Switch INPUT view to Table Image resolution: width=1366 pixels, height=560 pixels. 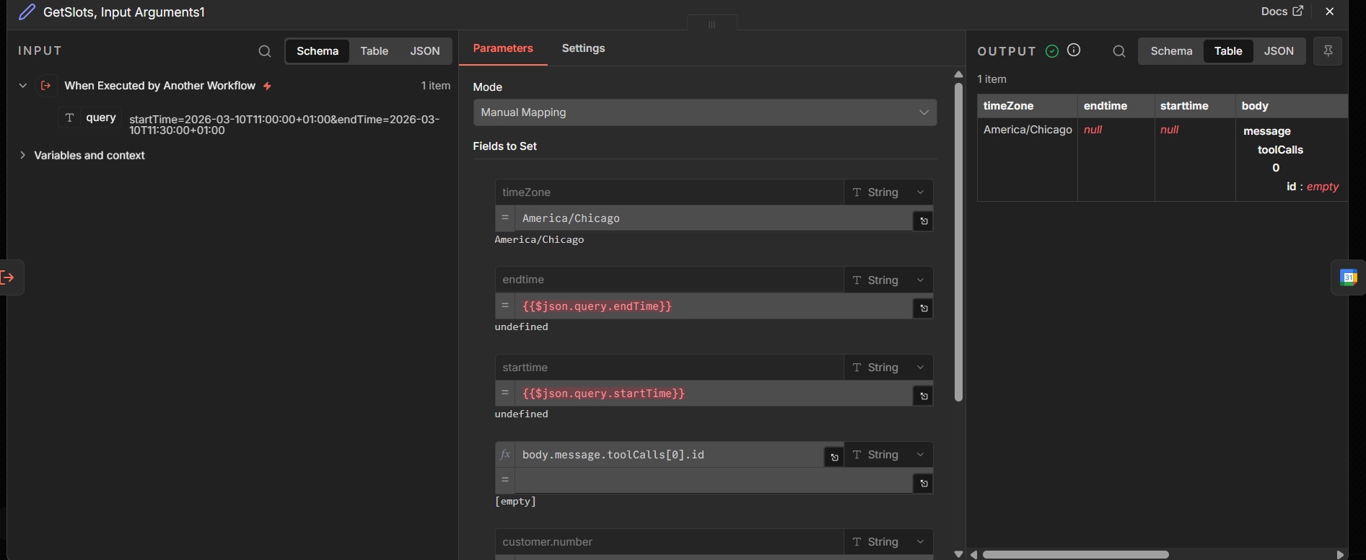coord(374,51)
